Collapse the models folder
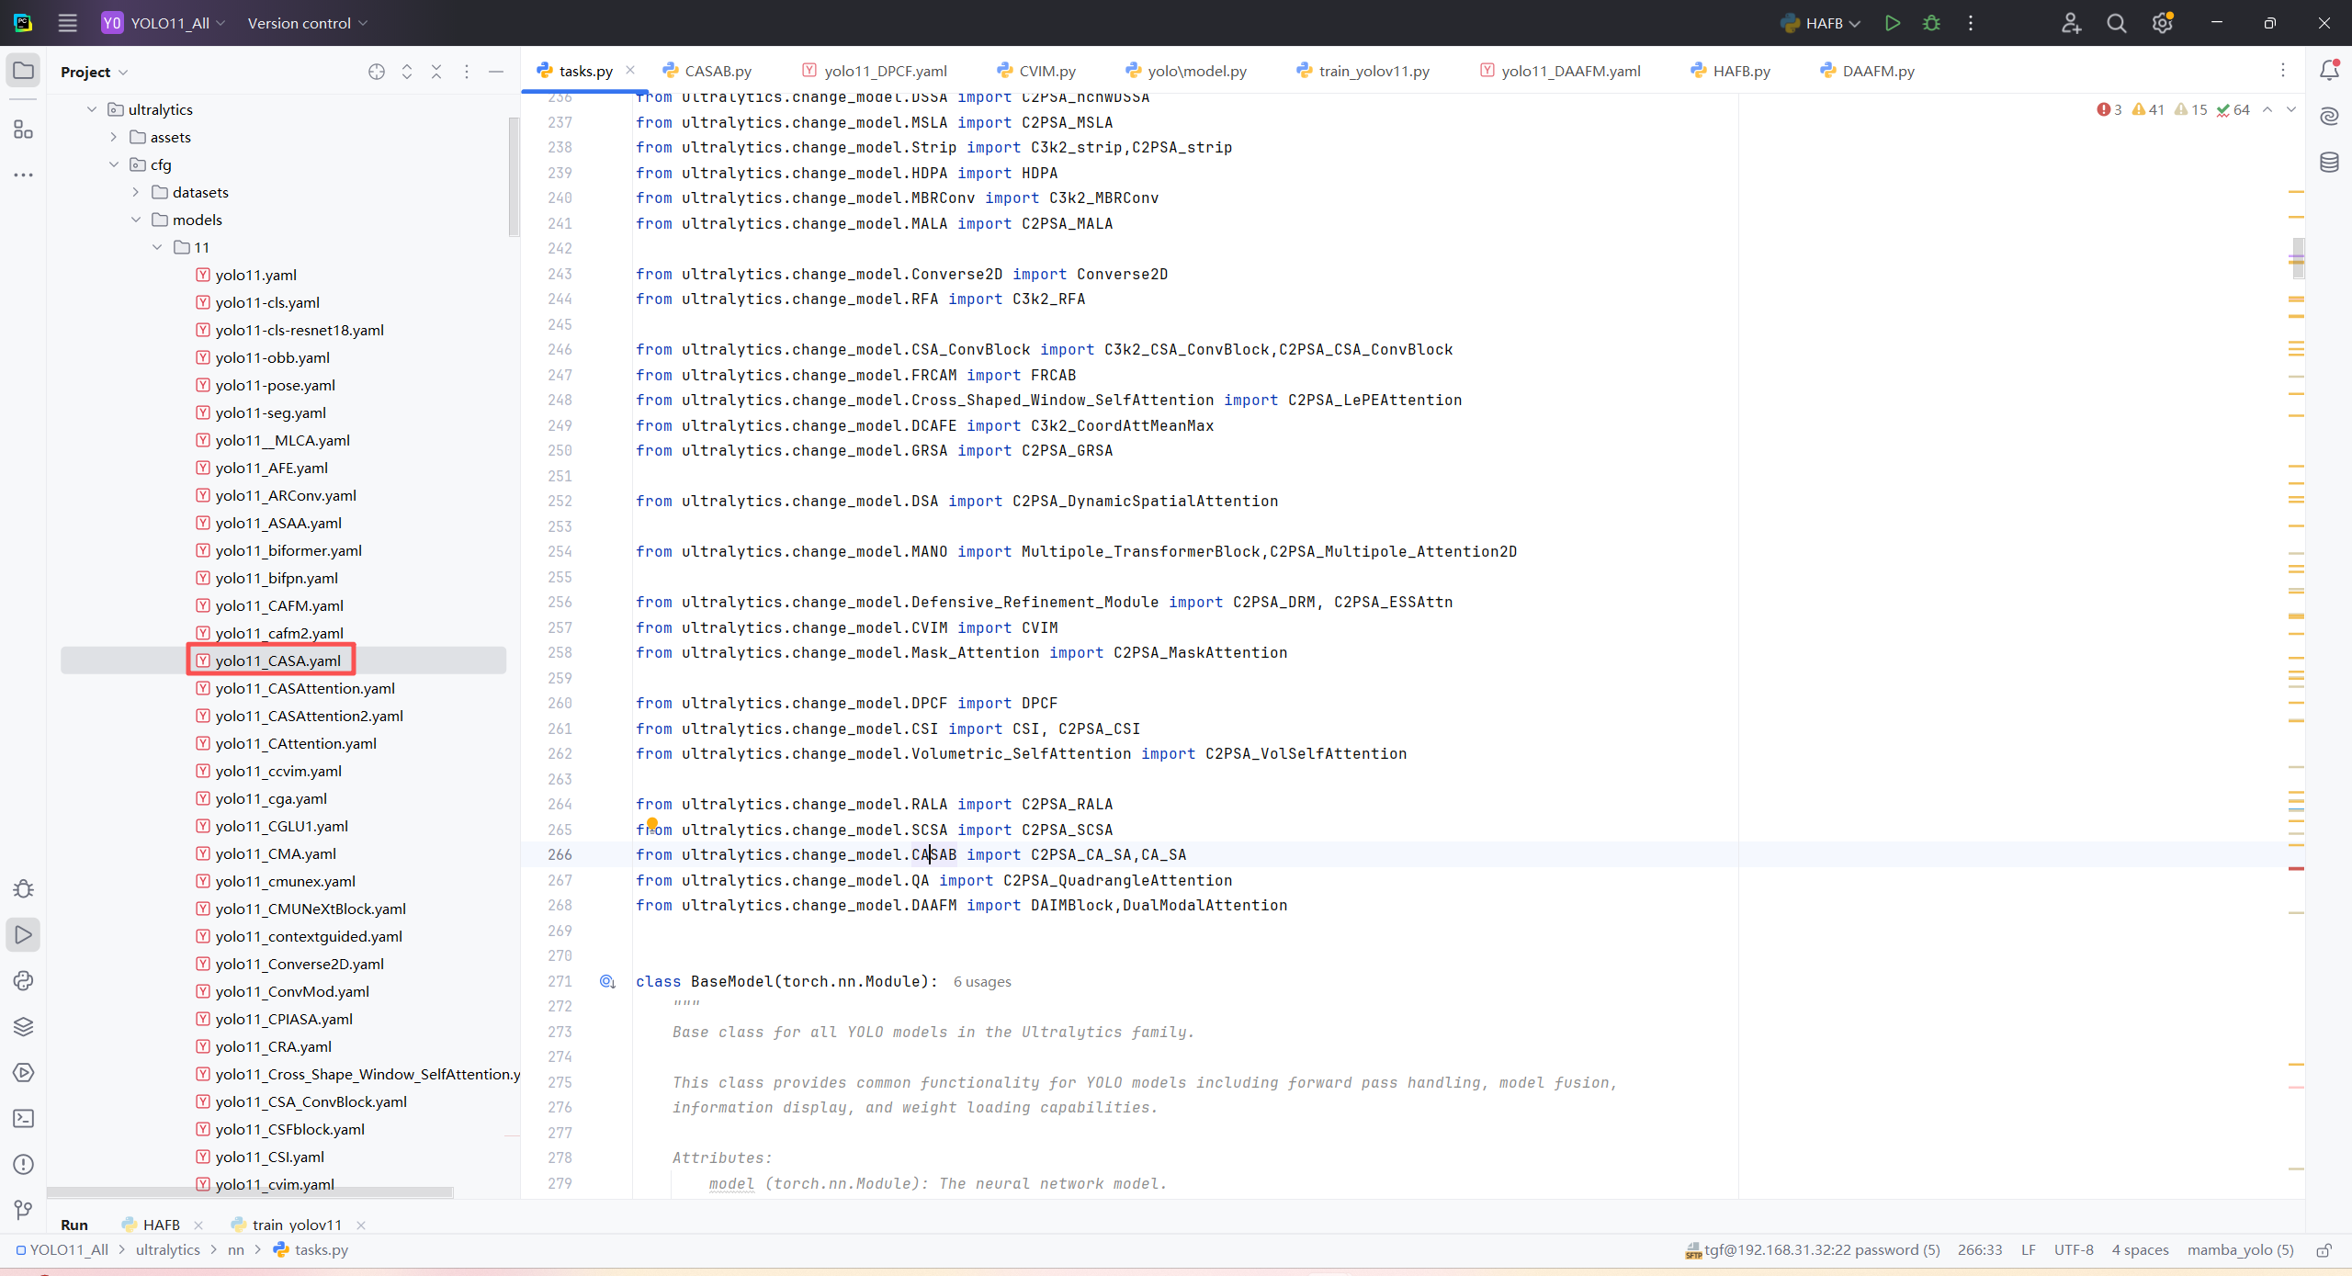The height and width of the screenshot is (1276, 2352). 136,220
